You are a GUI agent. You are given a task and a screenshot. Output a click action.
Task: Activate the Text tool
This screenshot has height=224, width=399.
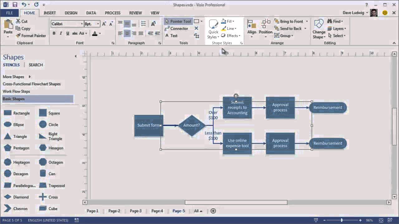tap(173, 35)
